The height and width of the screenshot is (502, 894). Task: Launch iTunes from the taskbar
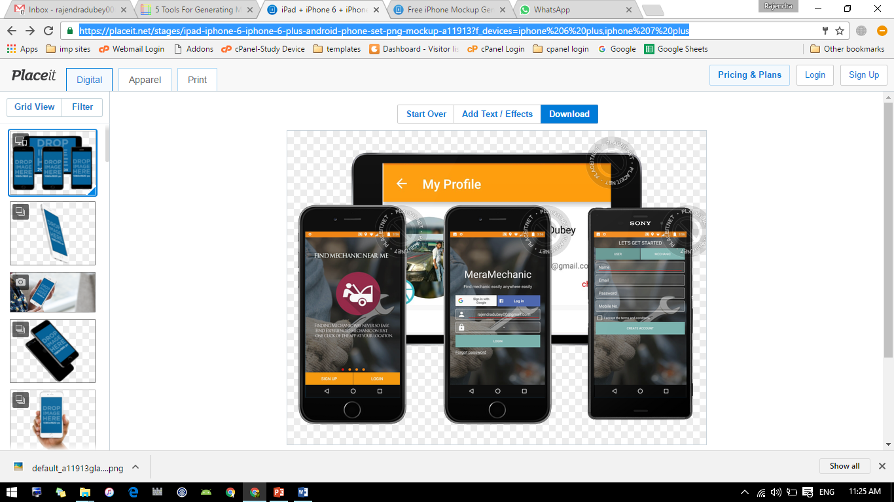(109, 492)
